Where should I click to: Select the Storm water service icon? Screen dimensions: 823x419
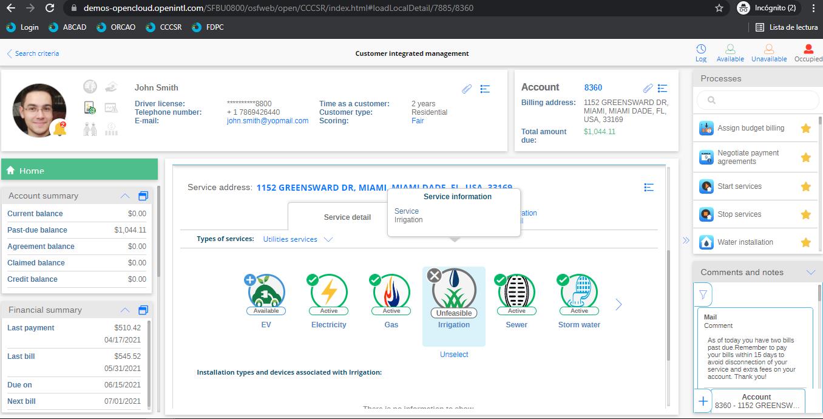[x=579, y=293]
